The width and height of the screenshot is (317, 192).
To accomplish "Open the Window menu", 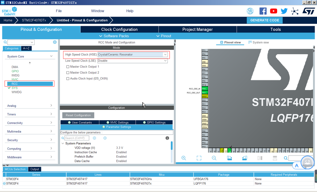I will pyautogui.click(x=98, y=11).
